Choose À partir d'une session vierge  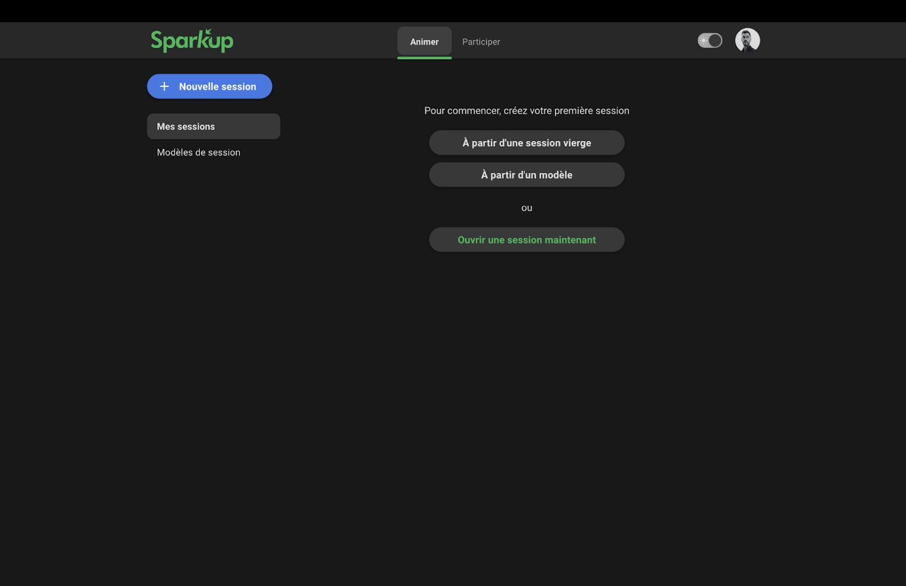click(527, 143)
